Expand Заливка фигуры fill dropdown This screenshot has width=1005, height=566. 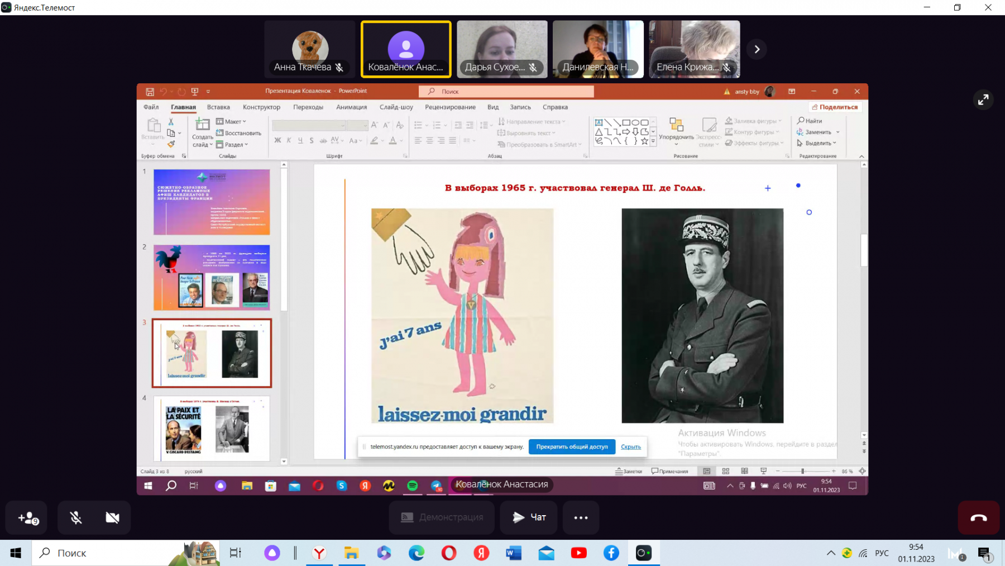753,121
